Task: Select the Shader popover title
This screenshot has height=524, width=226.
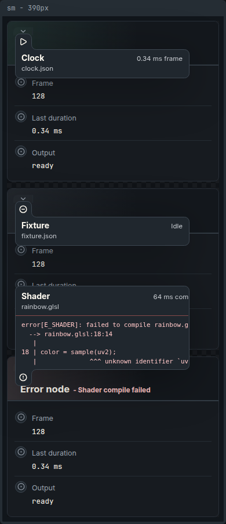Action: [35, 296]
